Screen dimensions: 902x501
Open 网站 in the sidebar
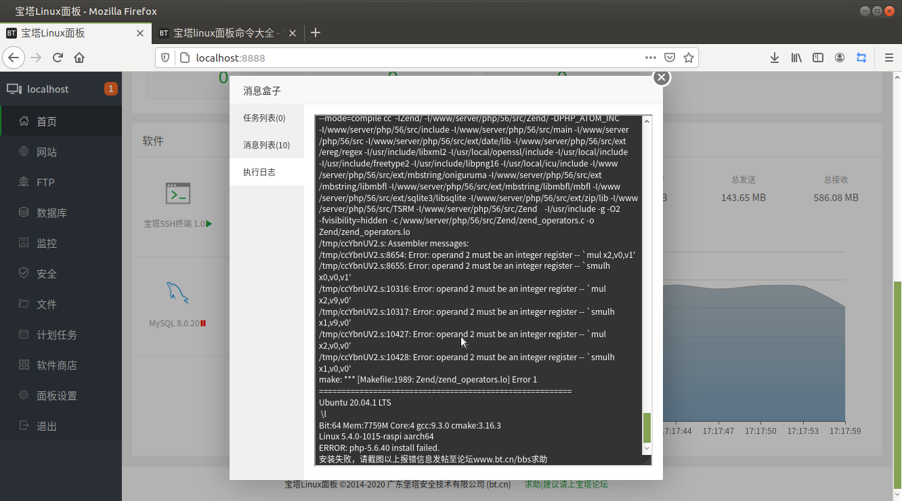[x=61, y=152]
